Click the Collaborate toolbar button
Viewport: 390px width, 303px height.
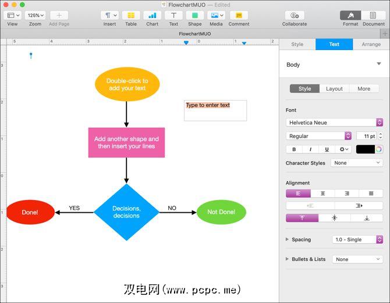(x=295, y=15)
